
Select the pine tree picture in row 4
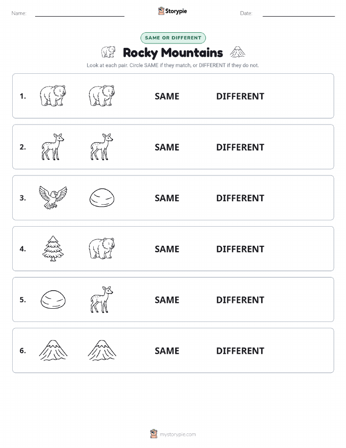(53, 249)
